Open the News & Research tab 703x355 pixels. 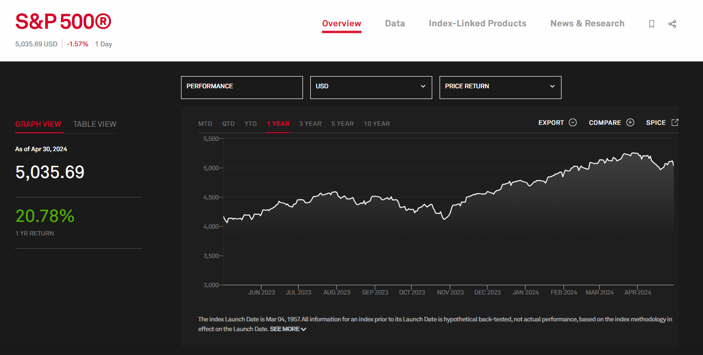tap(587, 23)
